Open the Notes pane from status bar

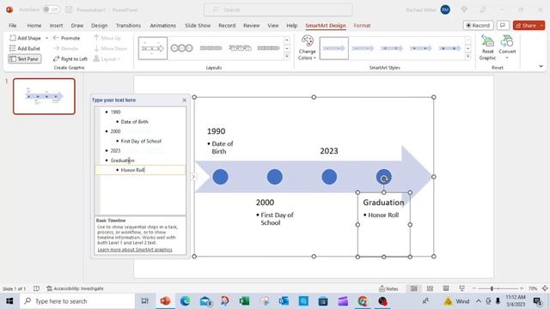[x=388, y=288]
